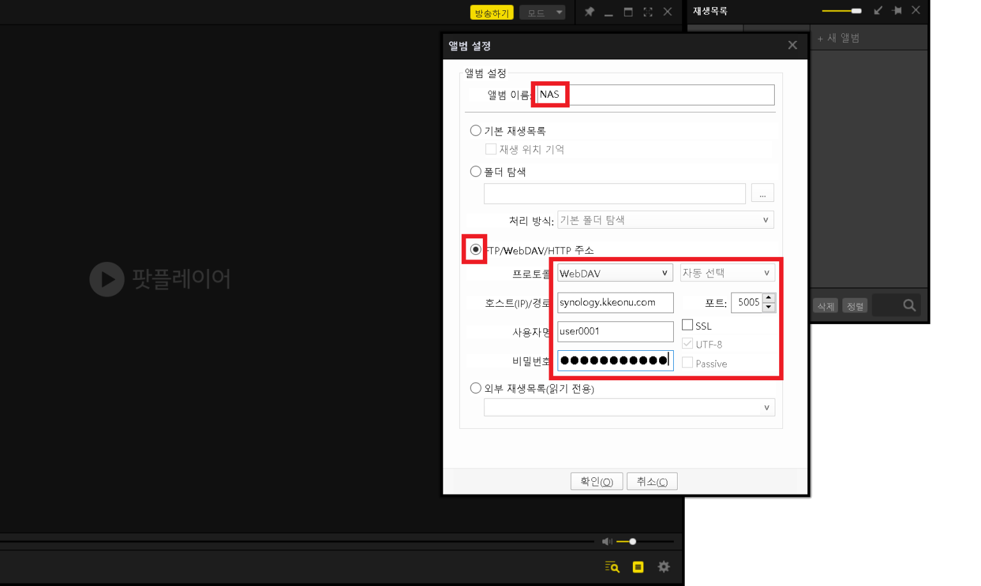The width and height of the screenshot is (981, 586).
Task: Open the external playlist dropdown
Action: click(x=629, y=408)
